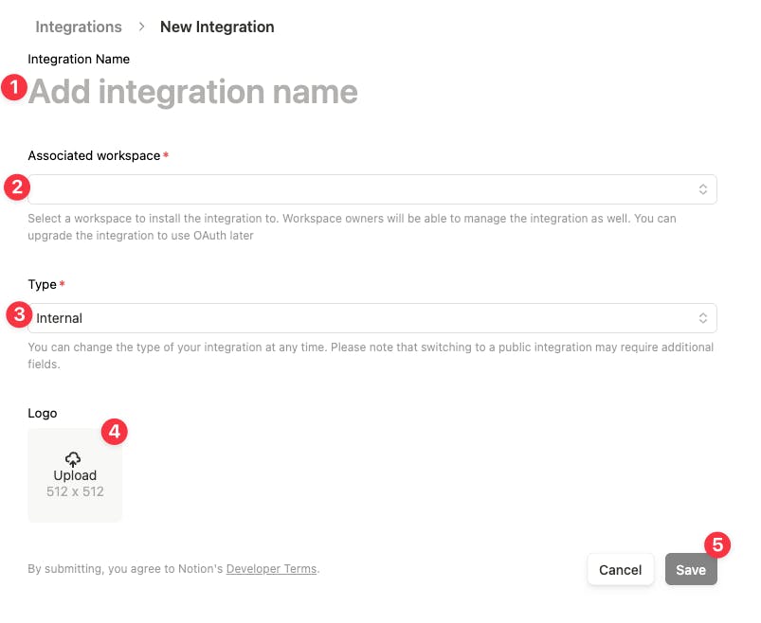This screenshot has width=761, height=623.
Task: Open the Type dropdown showing Internal
Action: point(371,318)
